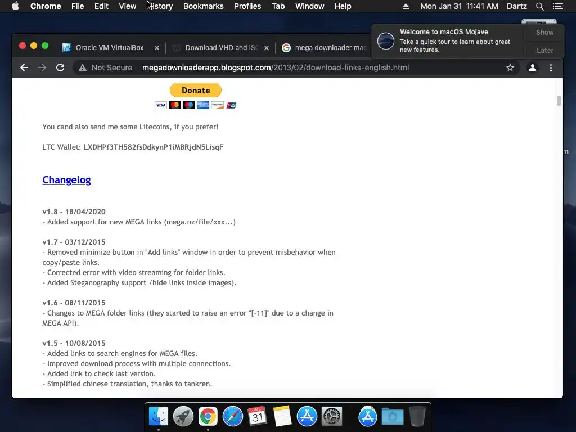Click the v1.6 - 08/11/2015 version entry
Screen dimensions: 576x432
pos(74,303)
